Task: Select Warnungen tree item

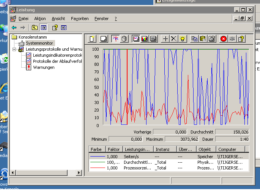Action: 44,67
